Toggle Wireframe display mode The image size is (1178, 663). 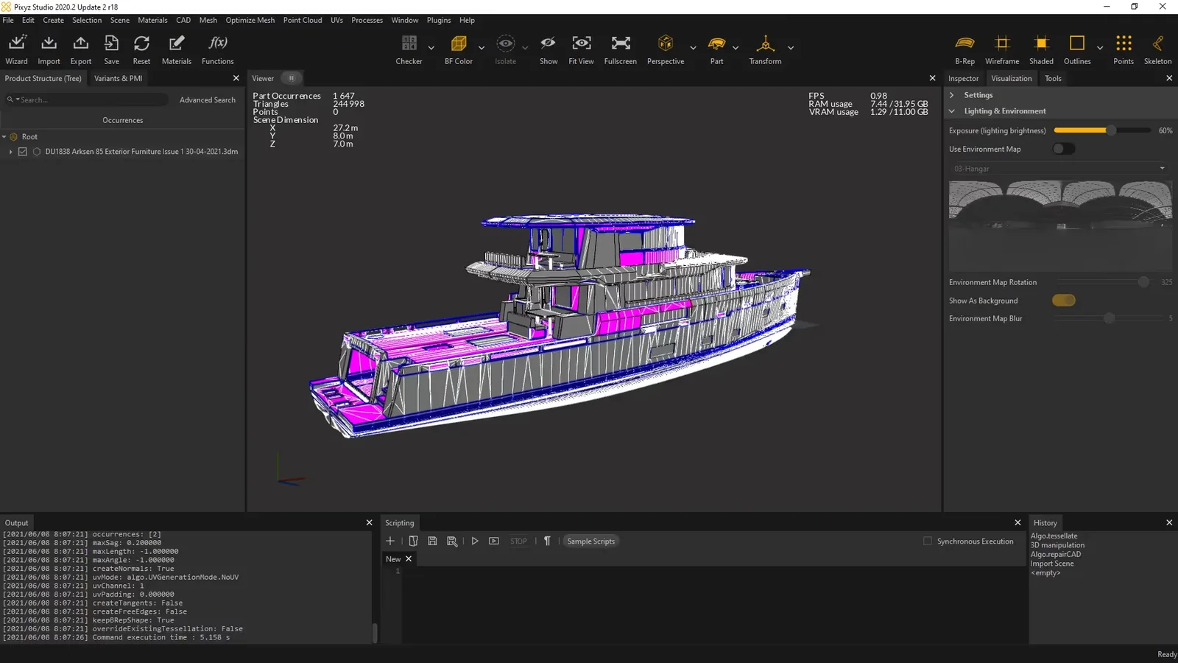pyautogui.click(x=1002, y=43)
